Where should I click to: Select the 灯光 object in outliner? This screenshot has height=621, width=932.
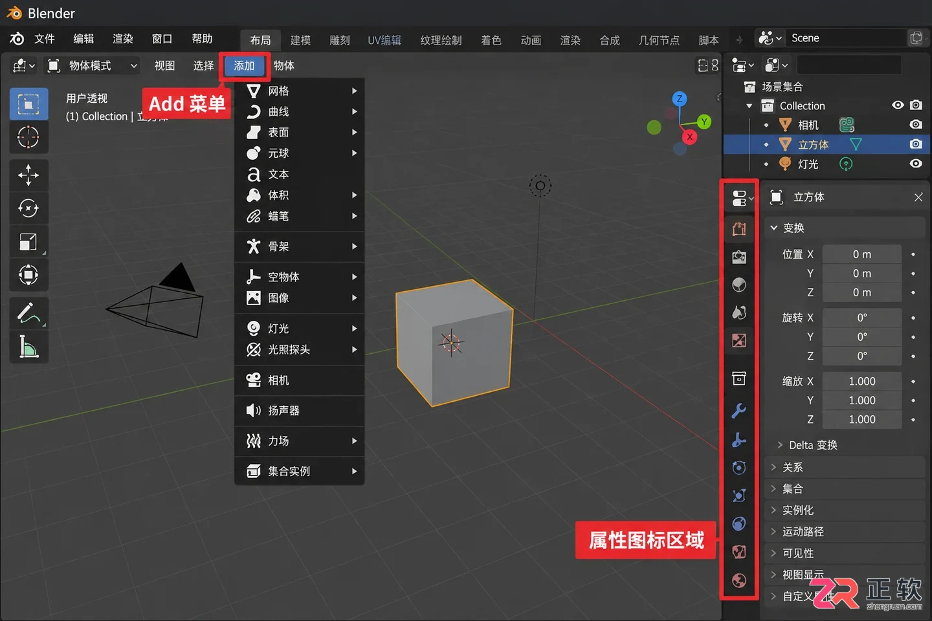(x=808, y=164)
